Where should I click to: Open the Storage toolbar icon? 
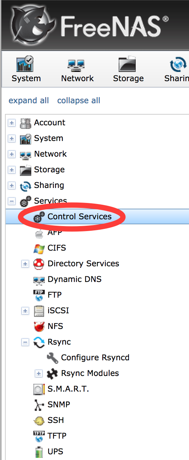click(x=128, y=64)
